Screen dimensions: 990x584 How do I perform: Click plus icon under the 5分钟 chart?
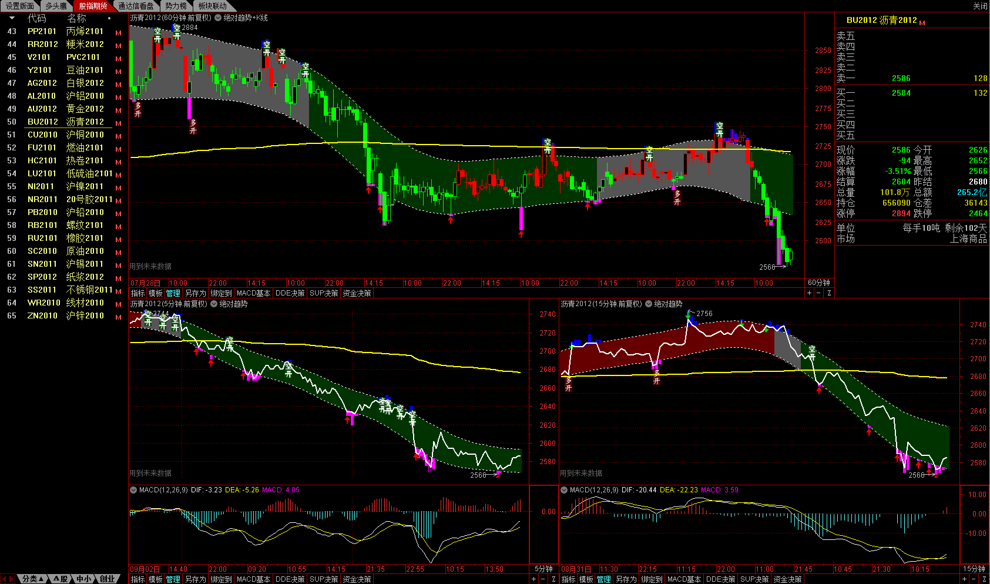(x=534, y=579)
